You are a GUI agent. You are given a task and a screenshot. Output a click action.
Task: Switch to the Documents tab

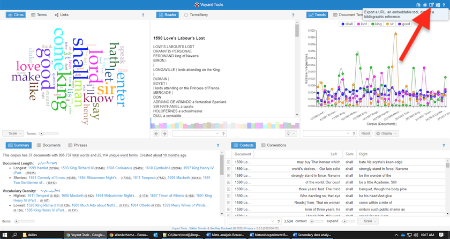click(49, 145)
